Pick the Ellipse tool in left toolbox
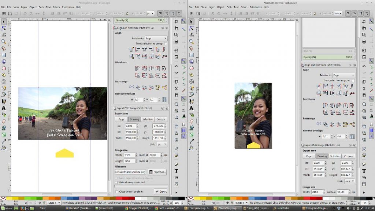This screenshot has height=211, width=375. [x=4, y=68]
